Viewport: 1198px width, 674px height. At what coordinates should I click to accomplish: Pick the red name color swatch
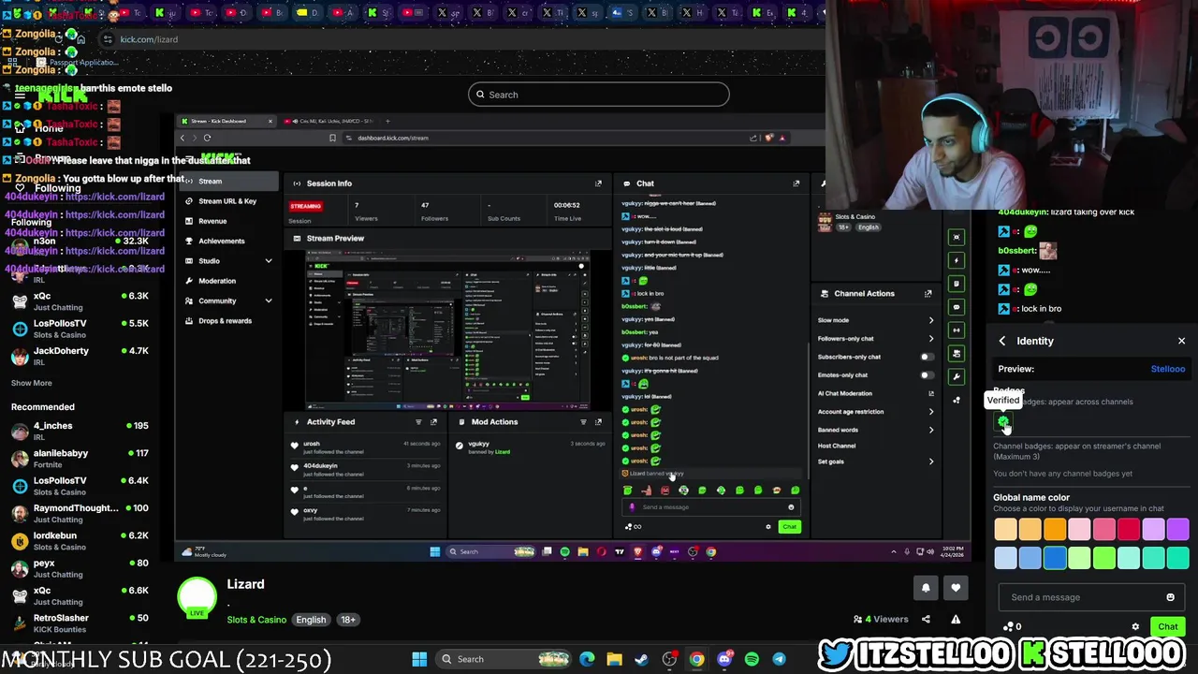[1129, 530]
